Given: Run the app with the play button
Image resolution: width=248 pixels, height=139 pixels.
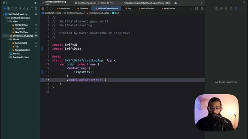Looking at the screenshot, I should [36, 3].
